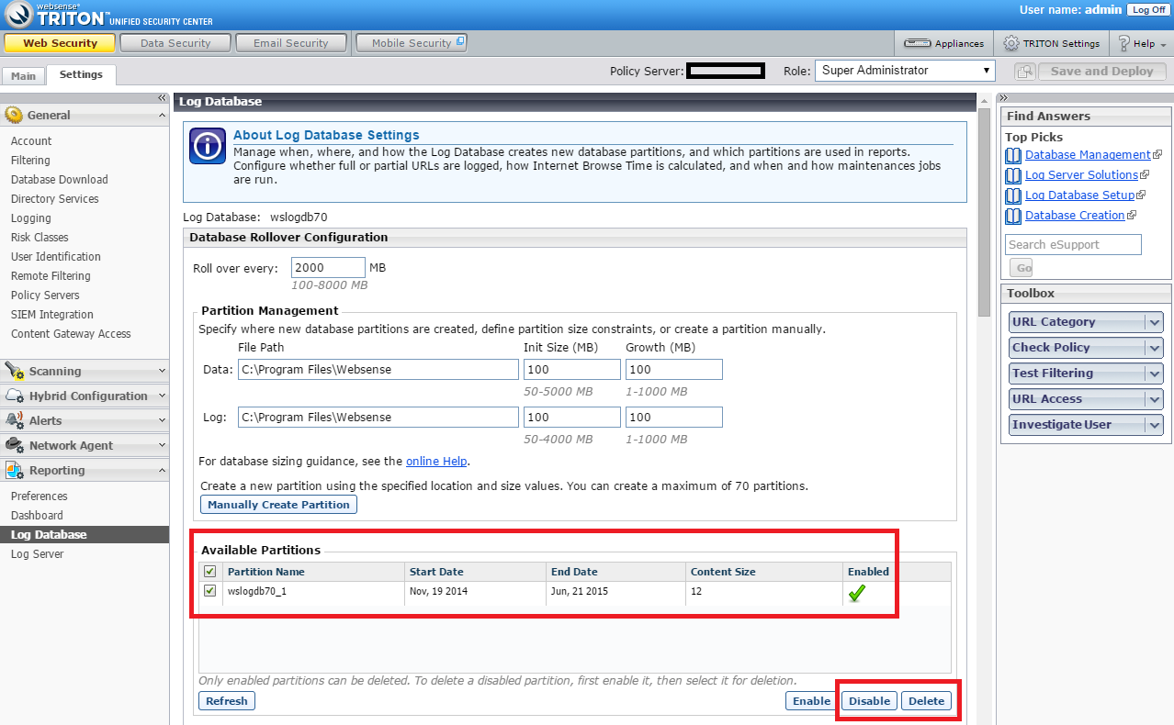Screen dimensions: 1174x725
Task: Click the Hybrid Configuration cloud icon
Action: [14, 396]
